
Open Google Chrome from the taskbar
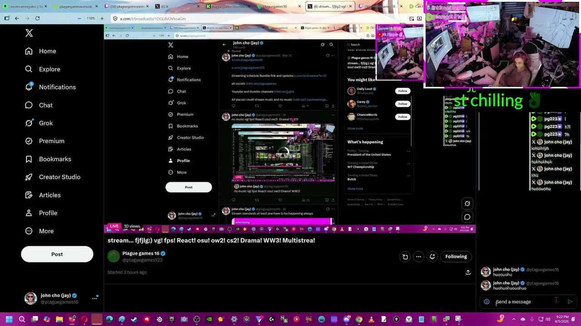[x=359, y=319]
